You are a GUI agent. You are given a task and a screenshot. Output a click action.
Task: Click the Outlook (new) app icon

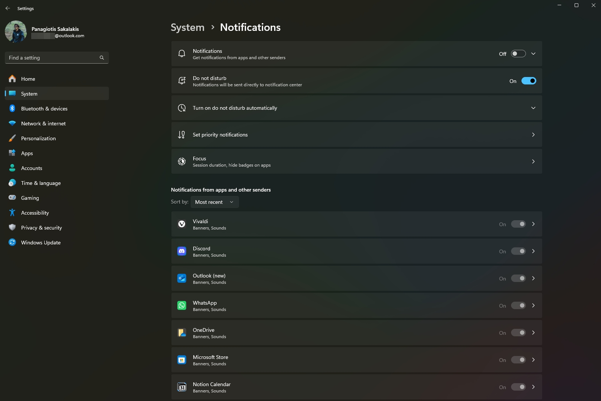[x=182, y=278]
